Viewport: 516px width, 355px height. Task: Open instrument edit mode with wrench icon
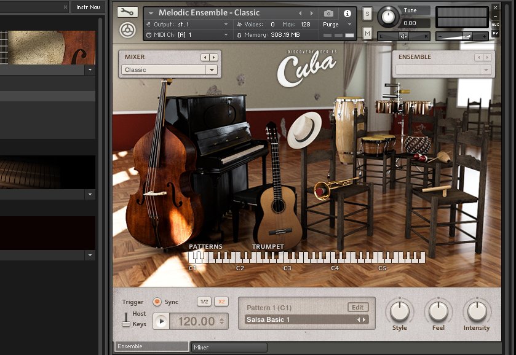127,12
